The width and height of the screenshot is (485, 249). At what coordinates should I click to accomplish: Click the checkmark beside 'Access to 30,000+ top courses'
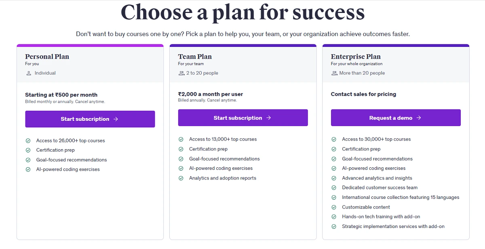tap(334, 139)
